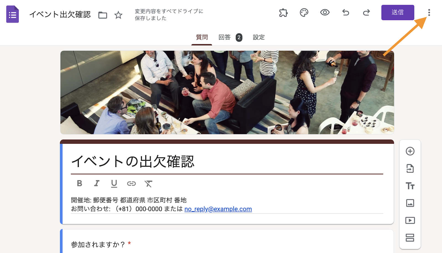
Task: Open the theme customization palette icon
Action: pos(304,13)
